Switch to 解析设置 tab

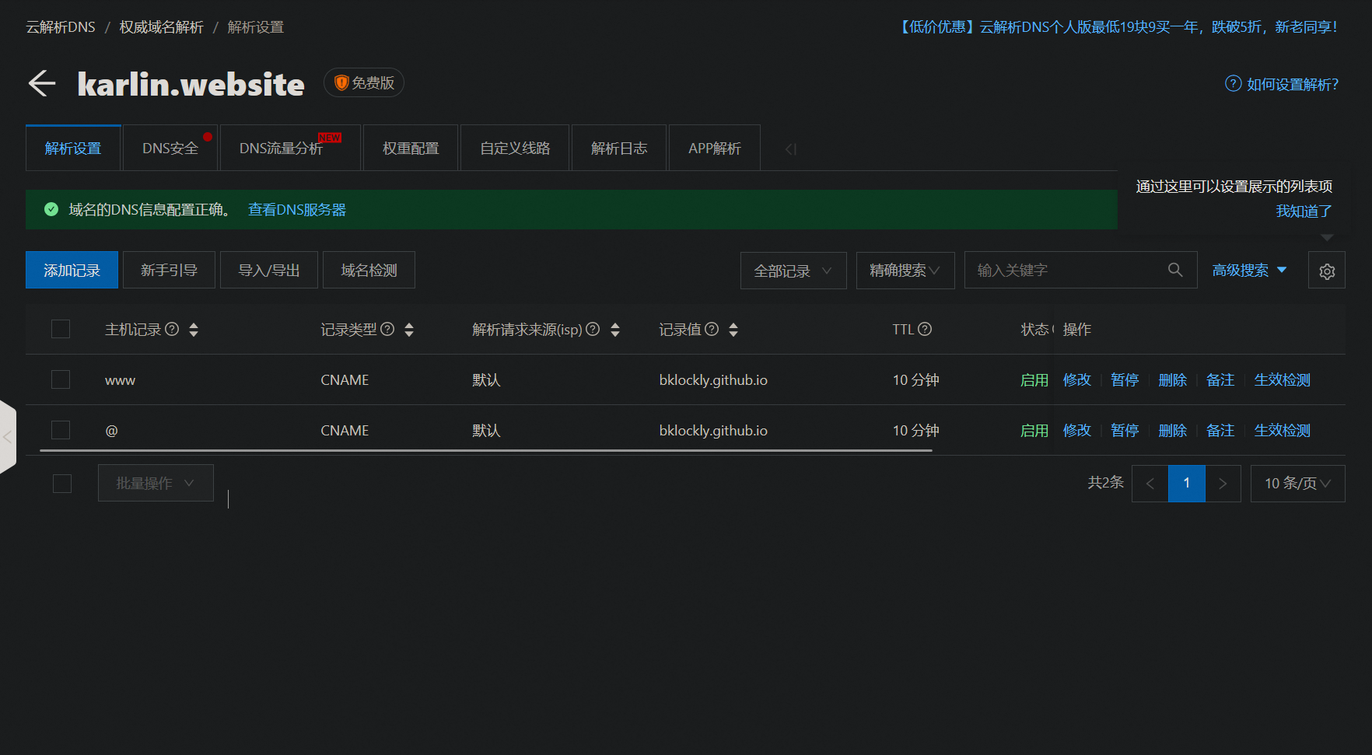[x=73, y=148]
